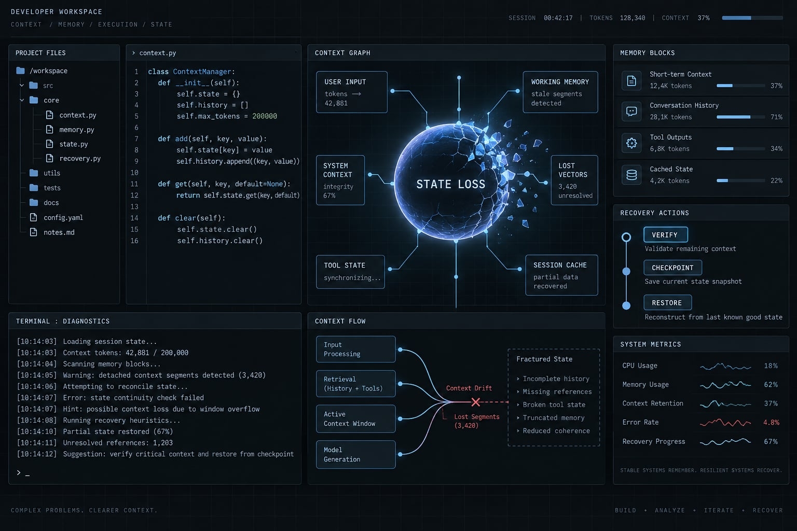Click the core folder icon
The height and width of the screenshot is (531, 797).
point(34,100)
